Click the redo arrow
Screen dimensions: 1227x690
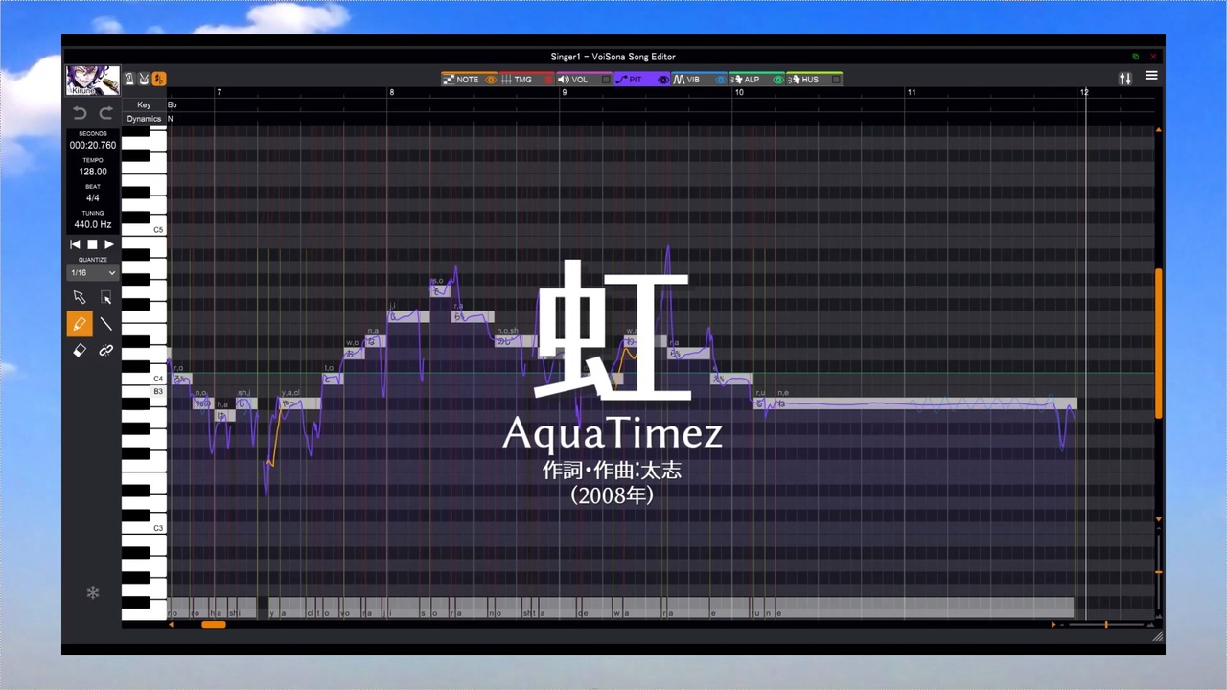[105, 113]
